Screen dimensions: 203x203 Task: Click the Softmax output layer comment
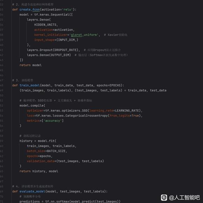[x=101, y=55]
